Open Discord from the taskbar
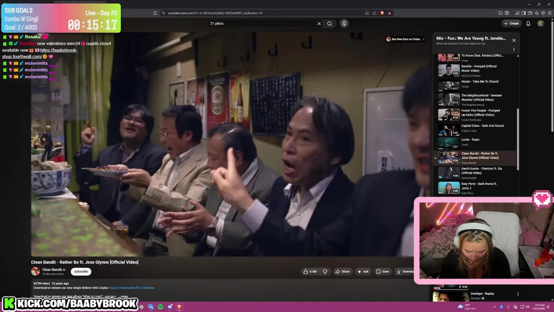Viewport: 554px width, 312px height. click(x=170, y=307)
